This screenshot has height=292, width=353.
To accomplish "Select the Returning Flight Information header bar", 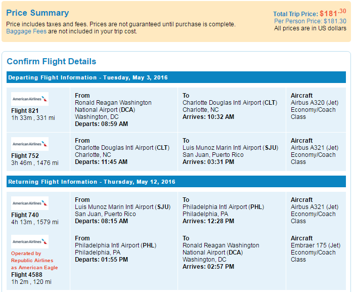I will pyautogui.click(x=176, y=182).
